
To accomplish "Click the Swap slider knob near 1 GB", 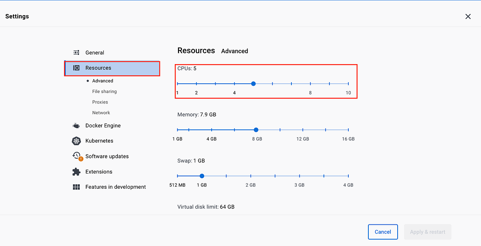I will pos(202,176).
